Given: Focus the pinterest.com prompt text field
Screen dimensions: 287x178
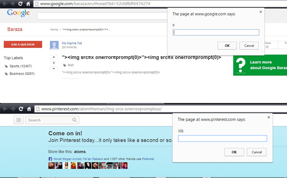Looking at the screenshot, I should coord(222,138).
